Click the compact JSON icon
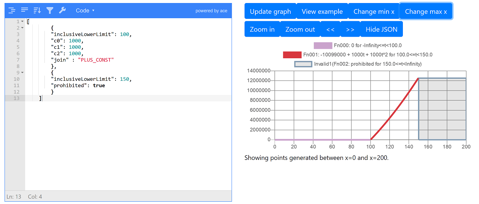Screen dimensions: 479x204 click(25, 10)
